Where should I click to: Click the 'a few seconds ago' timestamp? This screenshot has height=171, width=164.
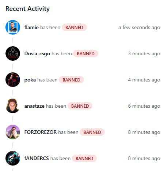click(139, 27)
